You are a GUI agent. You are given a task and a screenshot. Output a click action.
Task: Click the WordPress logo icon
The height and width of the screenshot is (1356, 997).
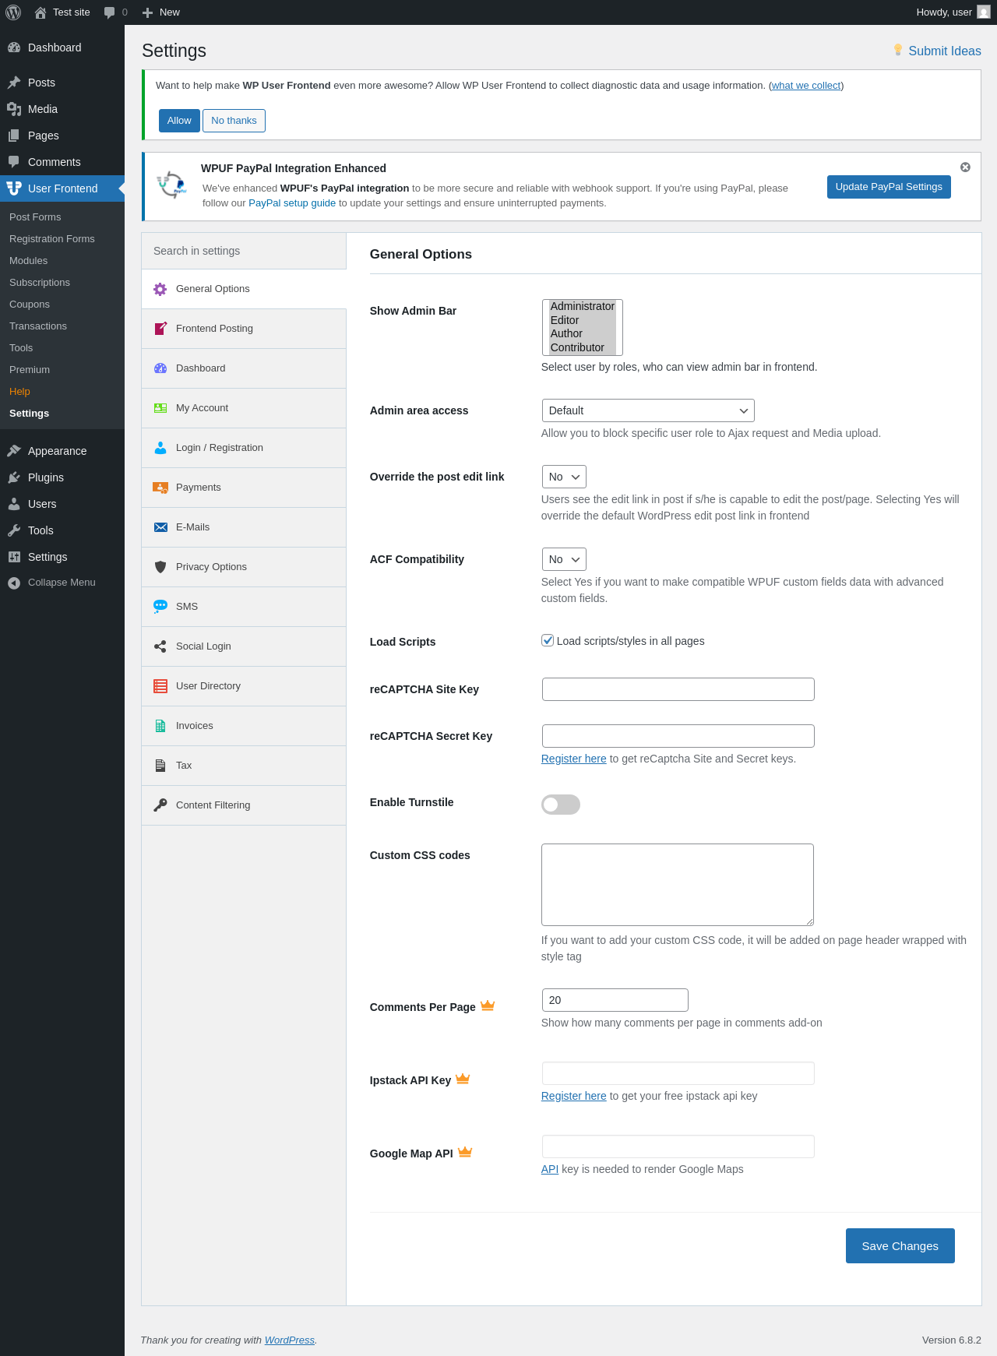(13, 12)
